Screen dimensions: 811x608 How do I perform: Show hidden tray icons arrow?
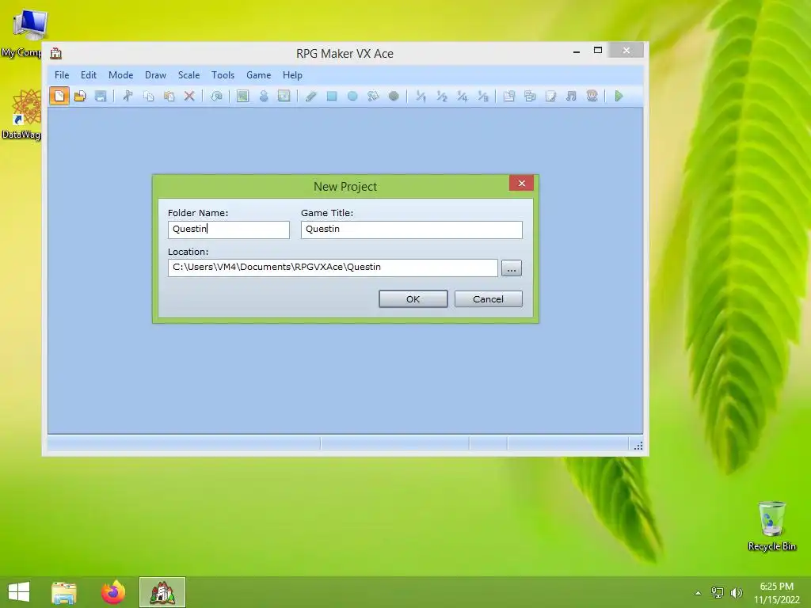tap(699, 593)
